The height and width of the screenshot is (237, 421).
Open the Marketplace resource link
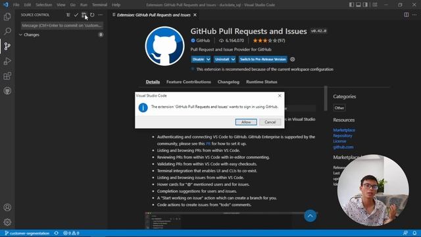tap(344, 130)
